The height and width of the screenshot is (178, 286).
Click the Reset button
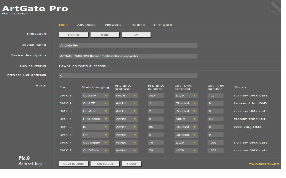point(131,164)
